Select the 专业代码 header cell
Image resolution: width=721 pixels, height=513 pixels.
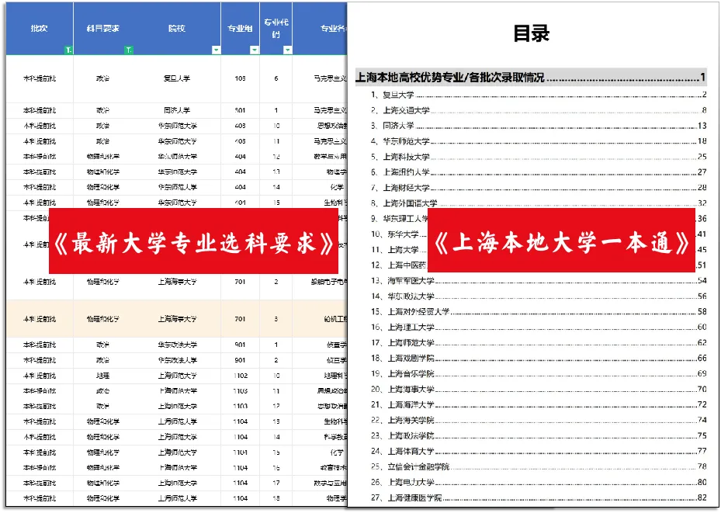[276, 29]
